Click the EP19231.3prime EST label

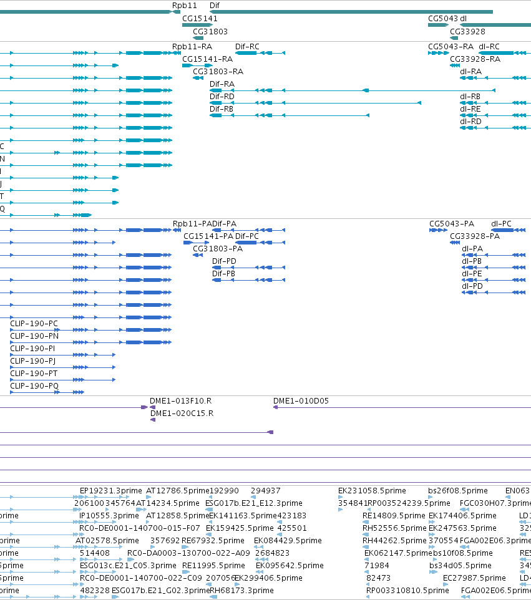111,491
